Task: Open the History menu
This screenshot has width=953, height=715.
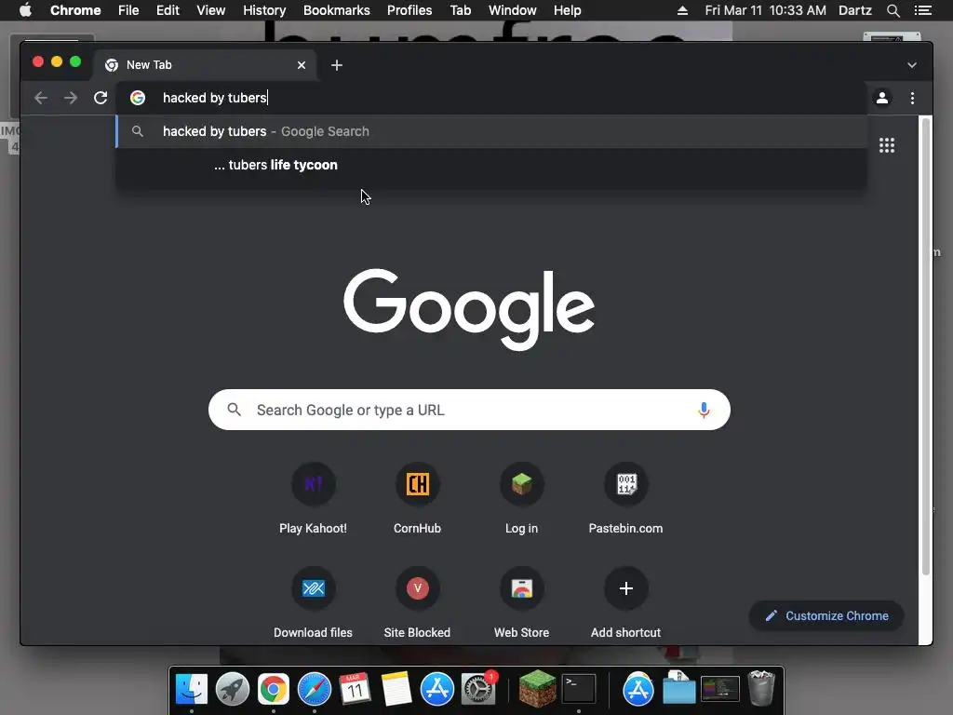Action: tap(264, 10)
